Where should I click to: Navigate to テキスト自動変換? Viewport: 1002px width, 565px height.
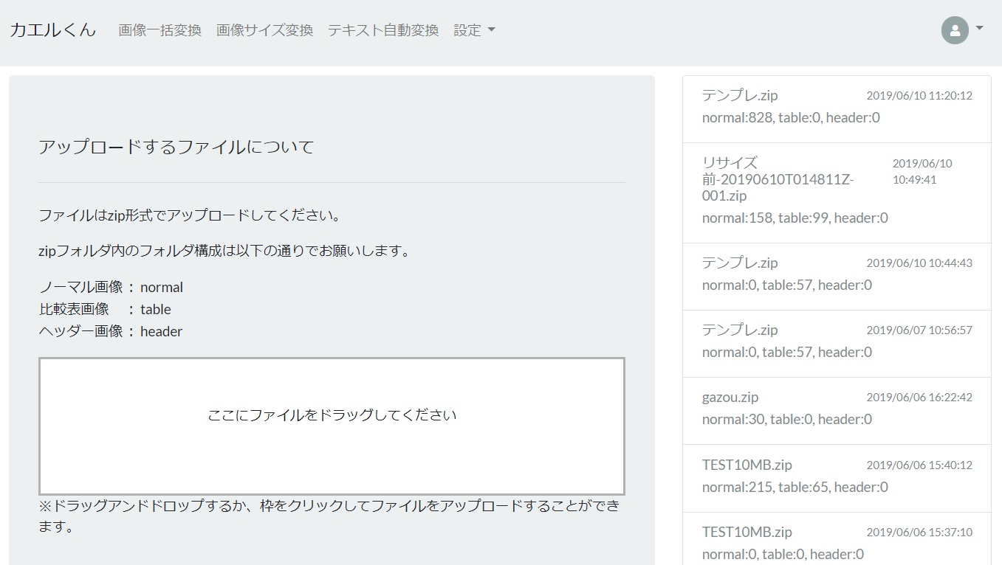pos(384,30)
